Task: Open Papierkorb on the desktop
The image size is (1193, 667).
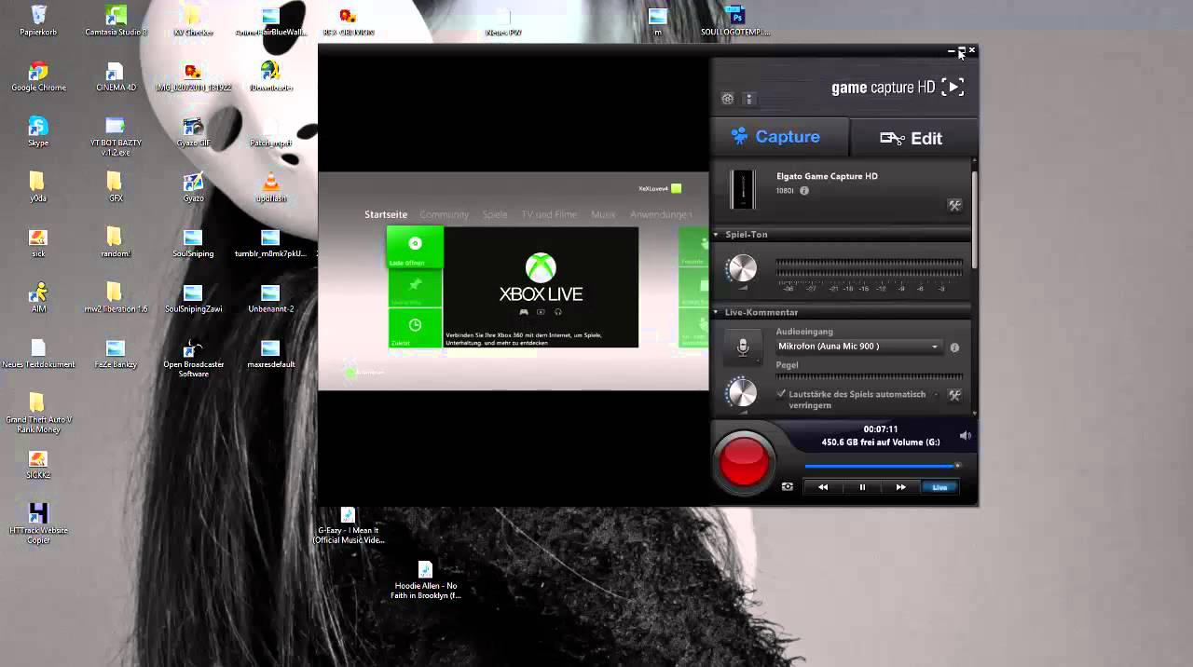Action: [x=38, y=20]
